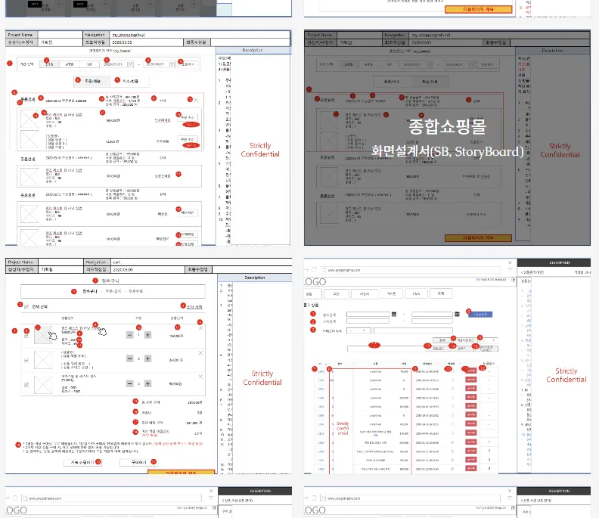This screenshot has height=518, width=599.
Task: Click plus quantity icon in third cart row
Action: point(147,383)
